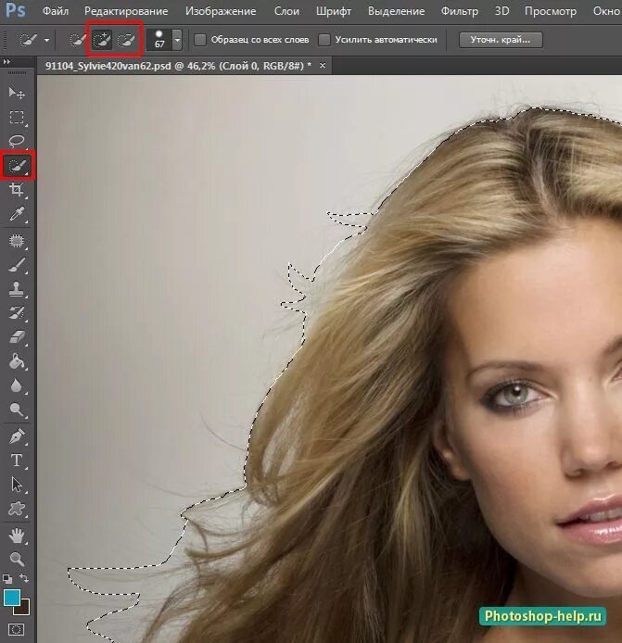This screenshot has width=622, height=643.
Task: Select the Horizontal Type tool
Action: point(17,460)
